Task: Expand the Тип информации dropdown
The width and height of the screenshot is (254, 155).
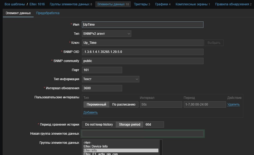Action: 110,79
